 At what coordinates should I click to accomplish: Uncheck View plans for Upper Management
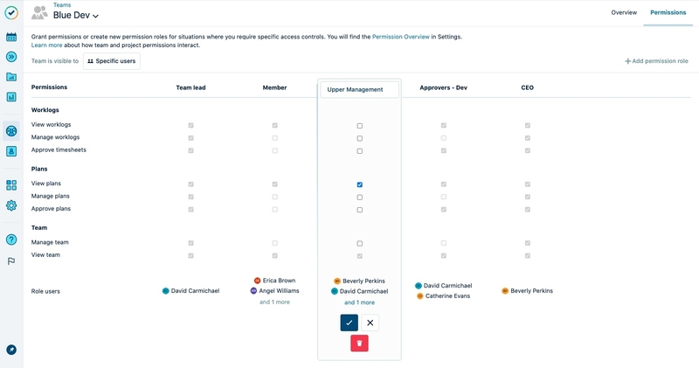(x=359, y=184)
